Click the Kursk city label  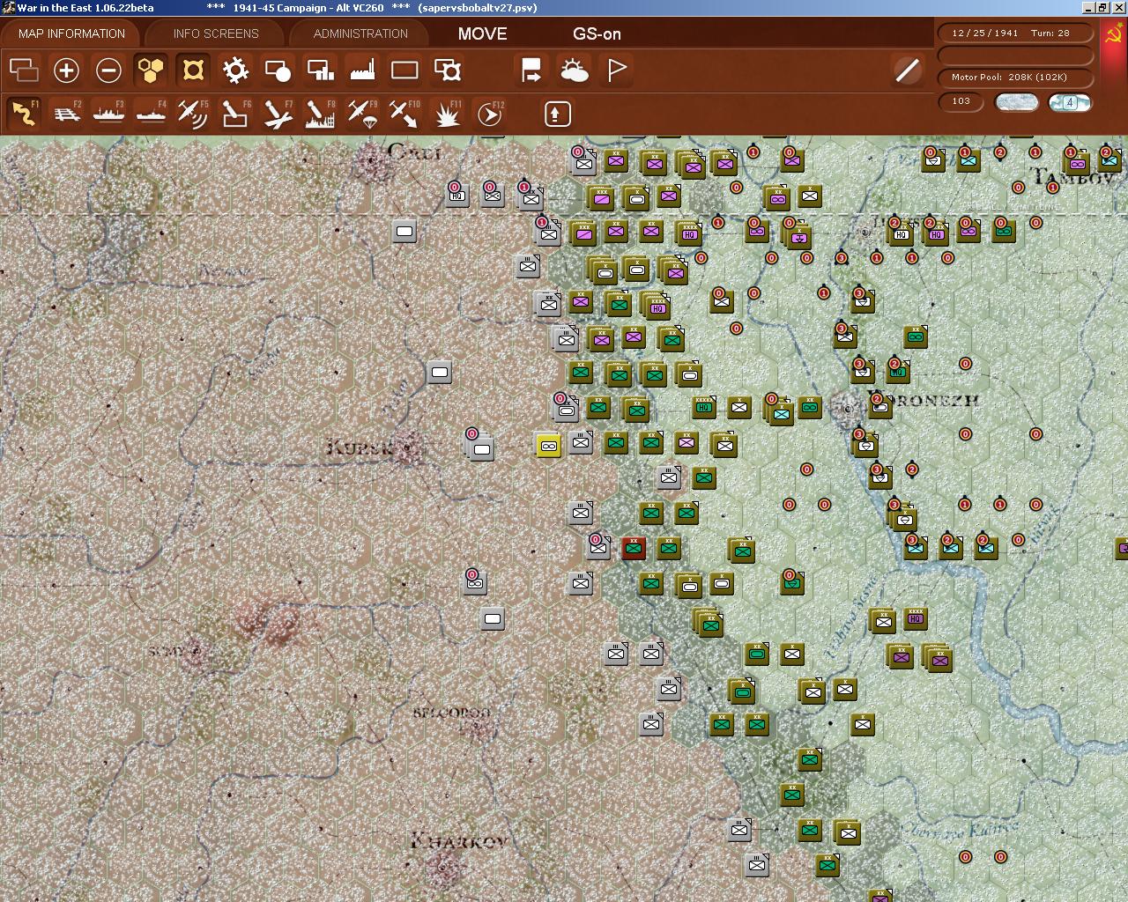click(358, 447)
